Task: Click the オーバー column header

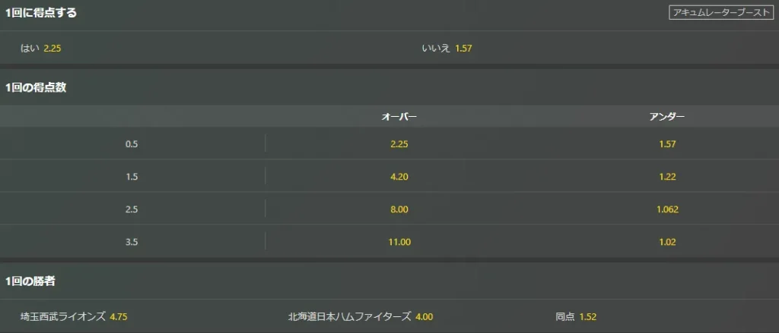Action: (399, 117)
